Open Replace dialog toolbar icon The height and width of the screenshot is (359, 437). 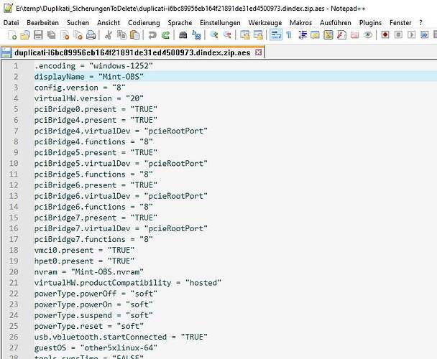[196, 35]
